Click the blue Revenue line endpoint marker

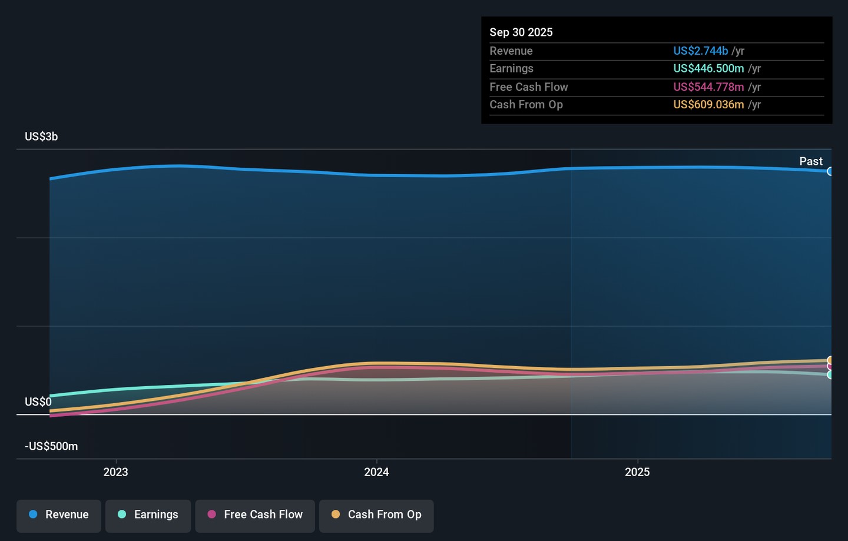click(x=830, y=171)
